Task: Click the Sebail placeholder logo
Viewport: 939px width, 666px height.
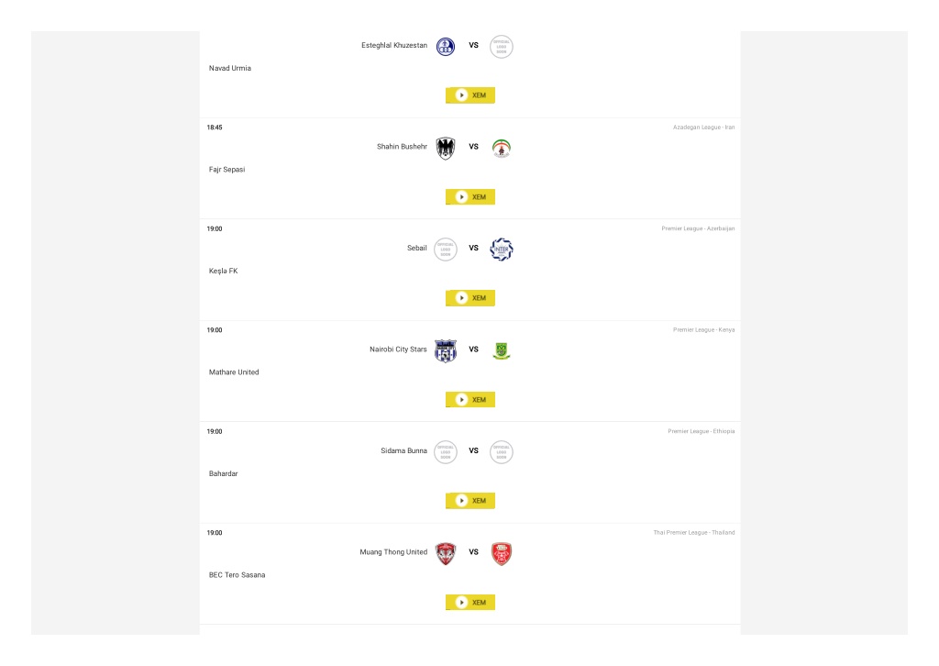Action: coord(445,250)
